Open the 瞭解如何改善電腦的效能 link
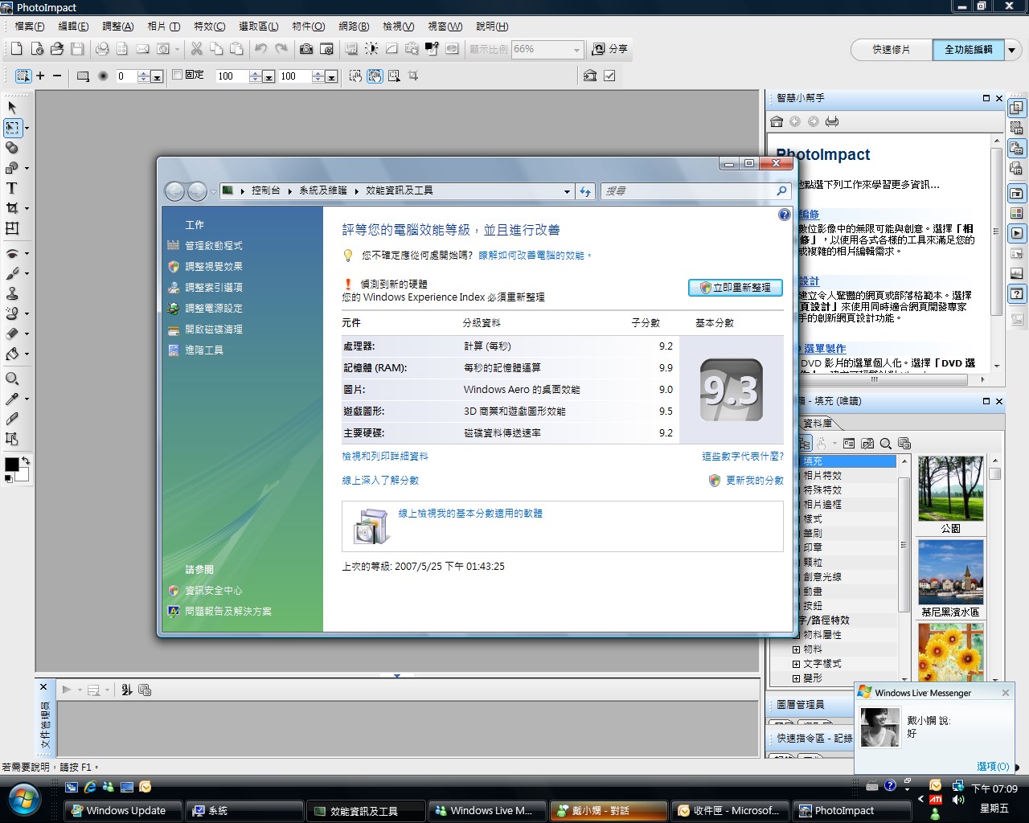 (x=535, y=255)
